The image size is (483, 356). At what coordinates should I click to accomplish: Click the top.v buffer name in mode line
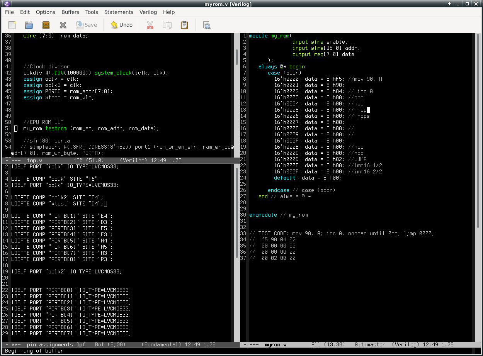click(34, 160)
